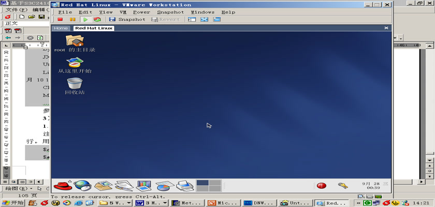Viewport: 435px width, 207px height.
Task: Launch the presentation app panel icon
Action: (x=144, y=185)
